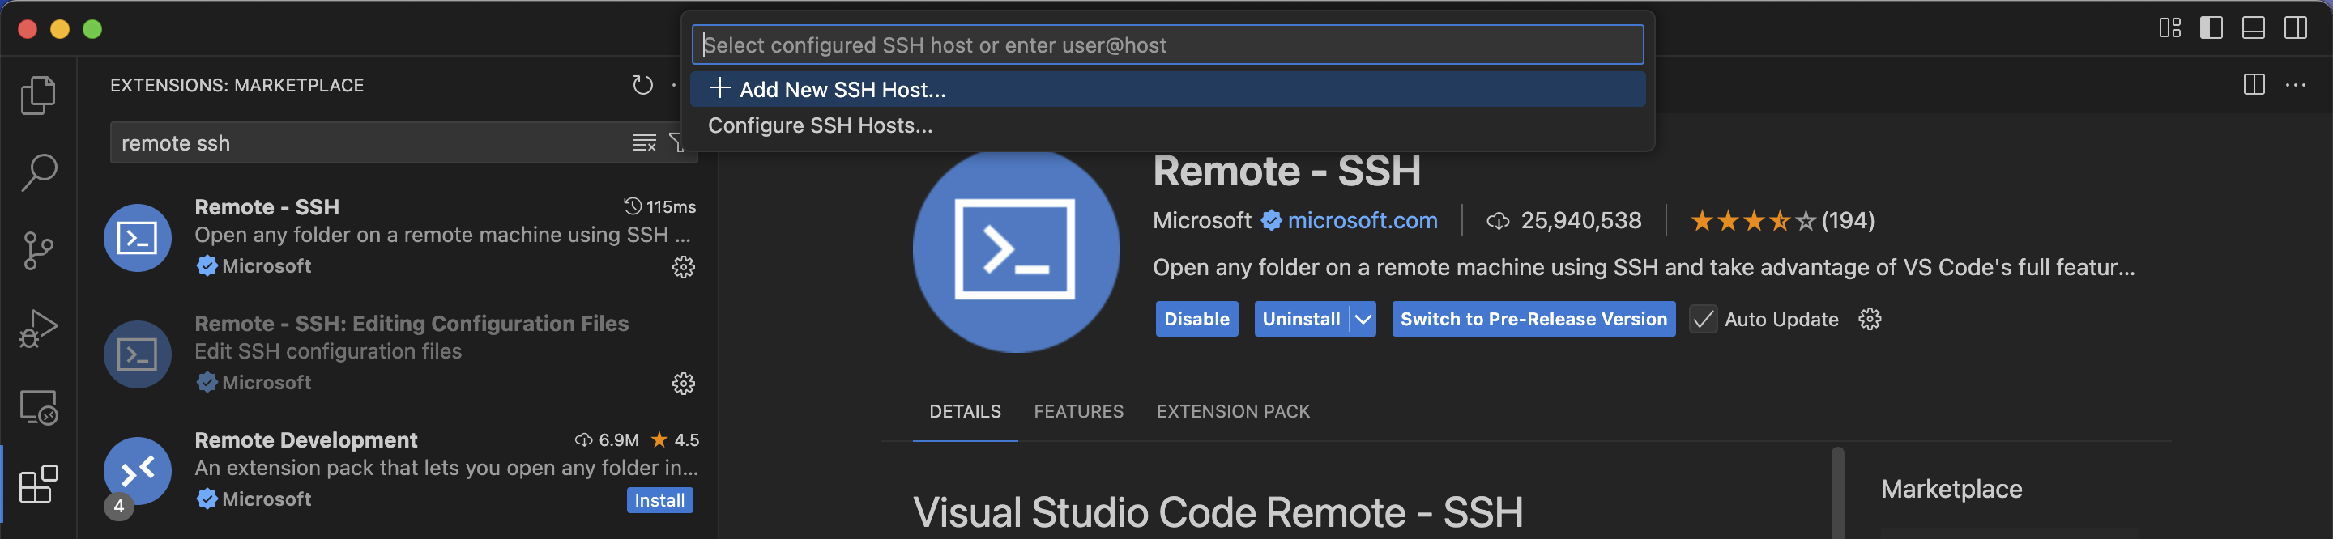The width and height of the screenshot is (2333, 539).
Task: Toggle the Auto Update checkbox
Action: pos(1703,319)
